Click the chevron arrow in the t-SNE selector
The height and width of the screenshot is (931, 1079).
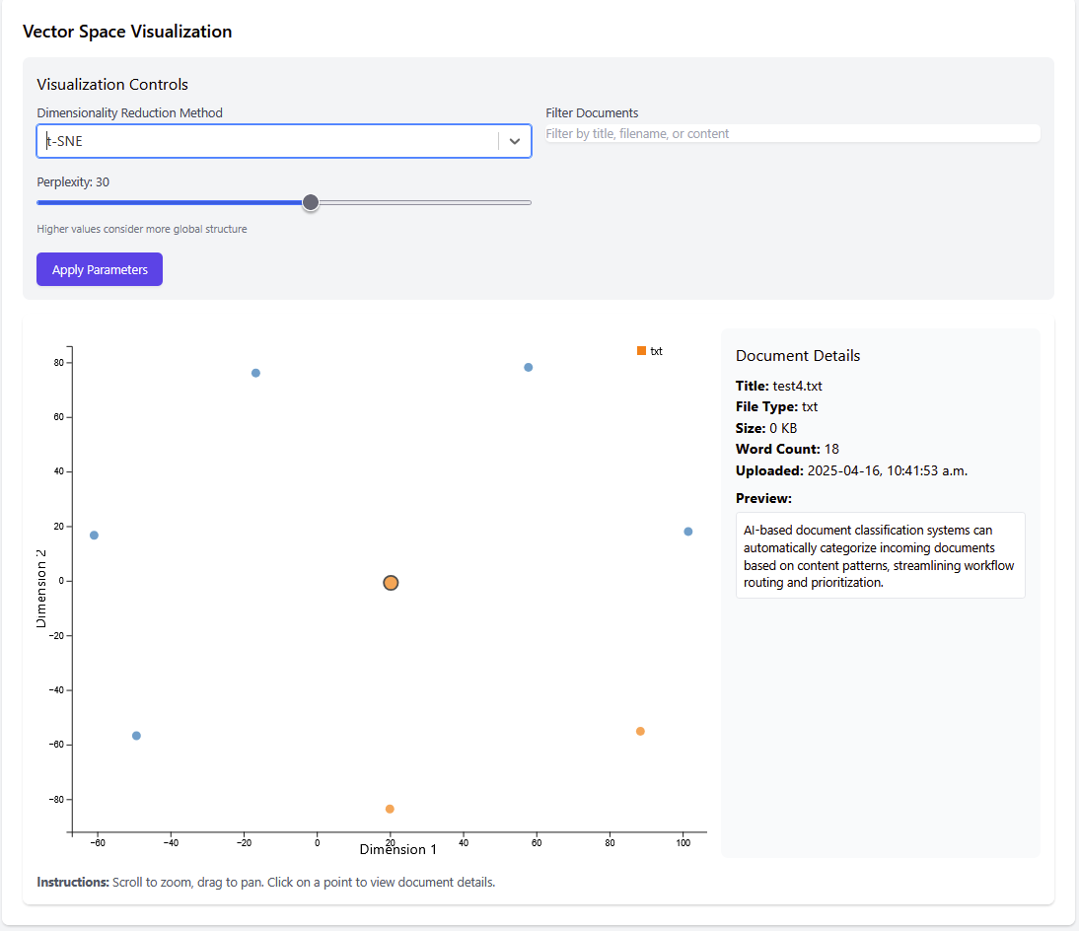(x=514, y=141)
